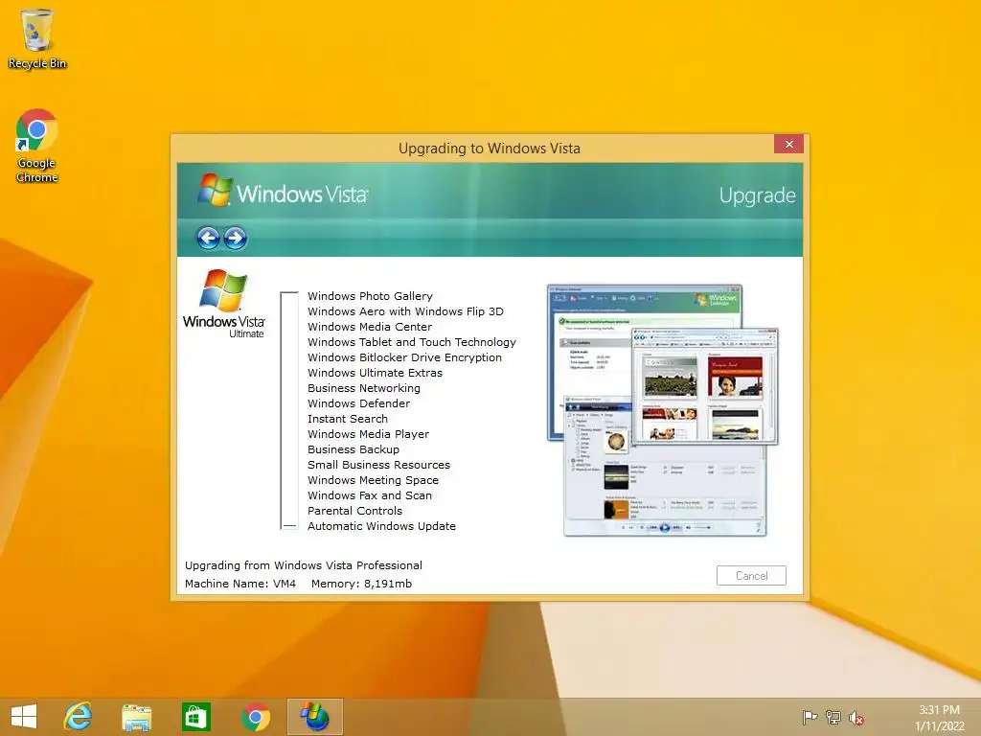Image resolution: width=981 pixels, height=736 pixels.
Task: Open the Windows Store taskbar icon
Action: coord(195,717)
